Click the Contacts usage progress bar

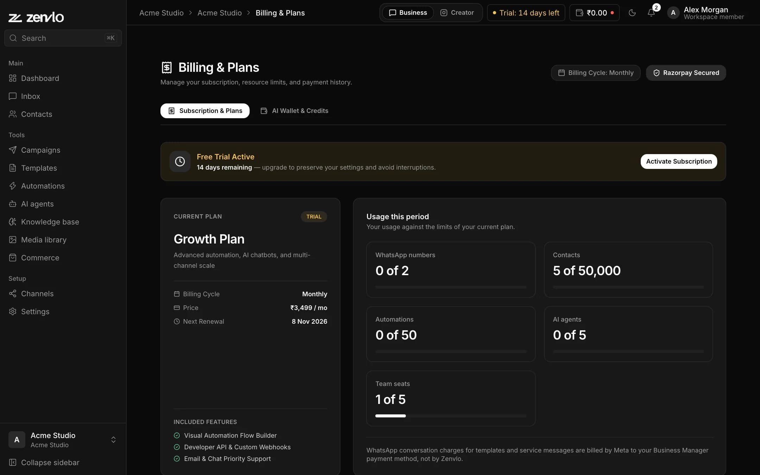(628, 287)
